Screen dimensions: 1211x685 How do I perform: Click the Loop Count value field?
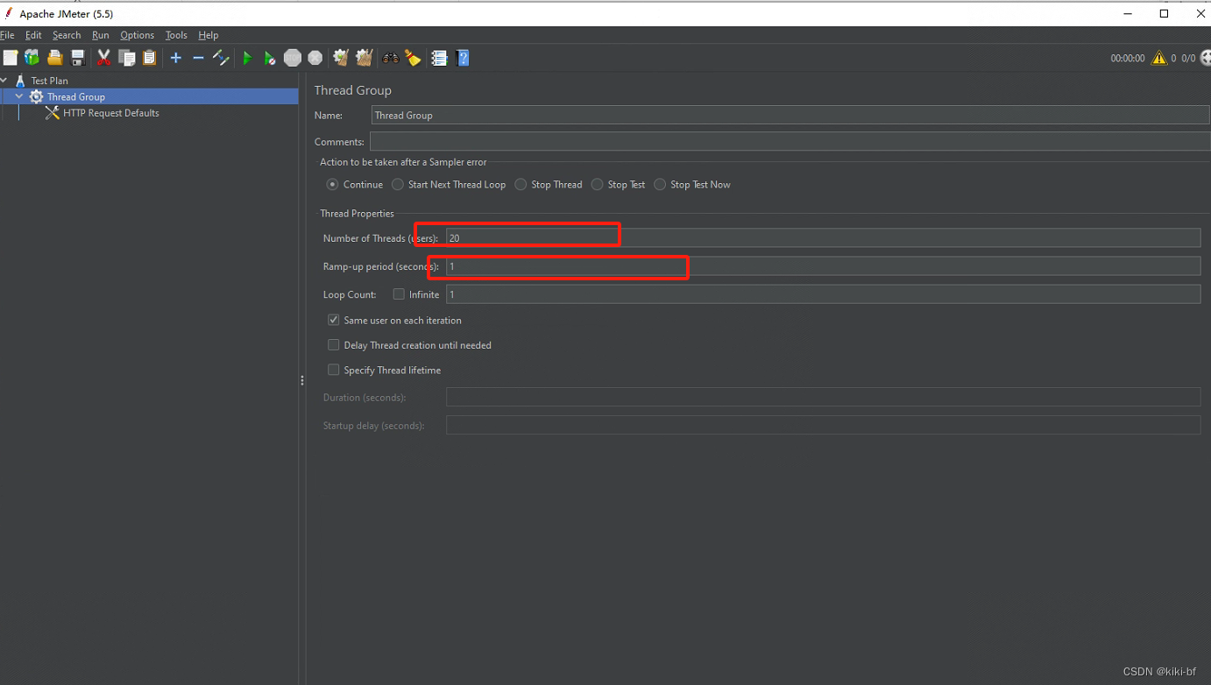click(x=823, y=294)
